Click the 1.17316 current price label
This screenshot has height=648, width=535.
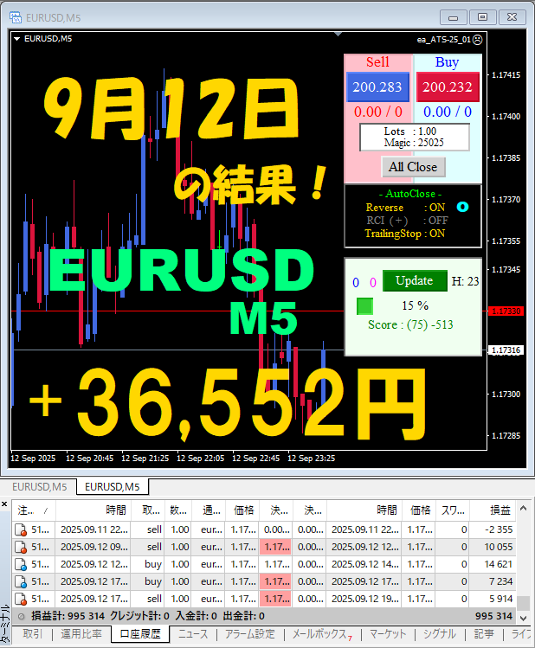(x=506, y=350)
